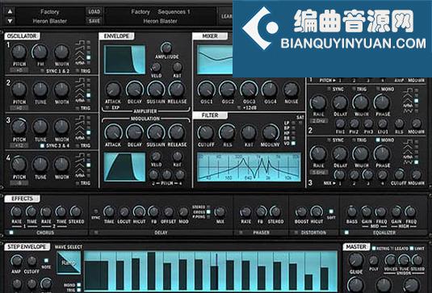Click the modulation RELEASE knob
Screen dimensions: 432x293
[177, 132]
